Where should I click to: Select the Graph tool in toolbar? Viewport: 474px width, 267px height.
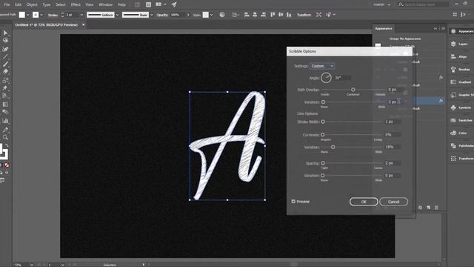(5, 121)
